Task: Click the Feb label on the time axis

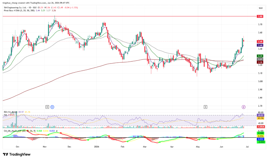Action: [122, 147]
